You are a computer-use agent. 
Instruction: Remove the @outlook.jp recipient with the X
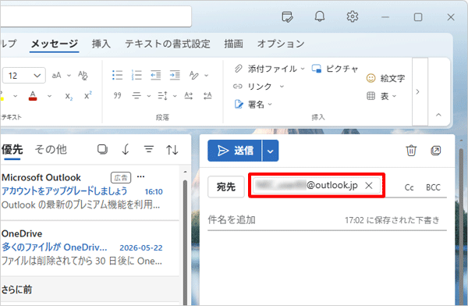[369, 186]
